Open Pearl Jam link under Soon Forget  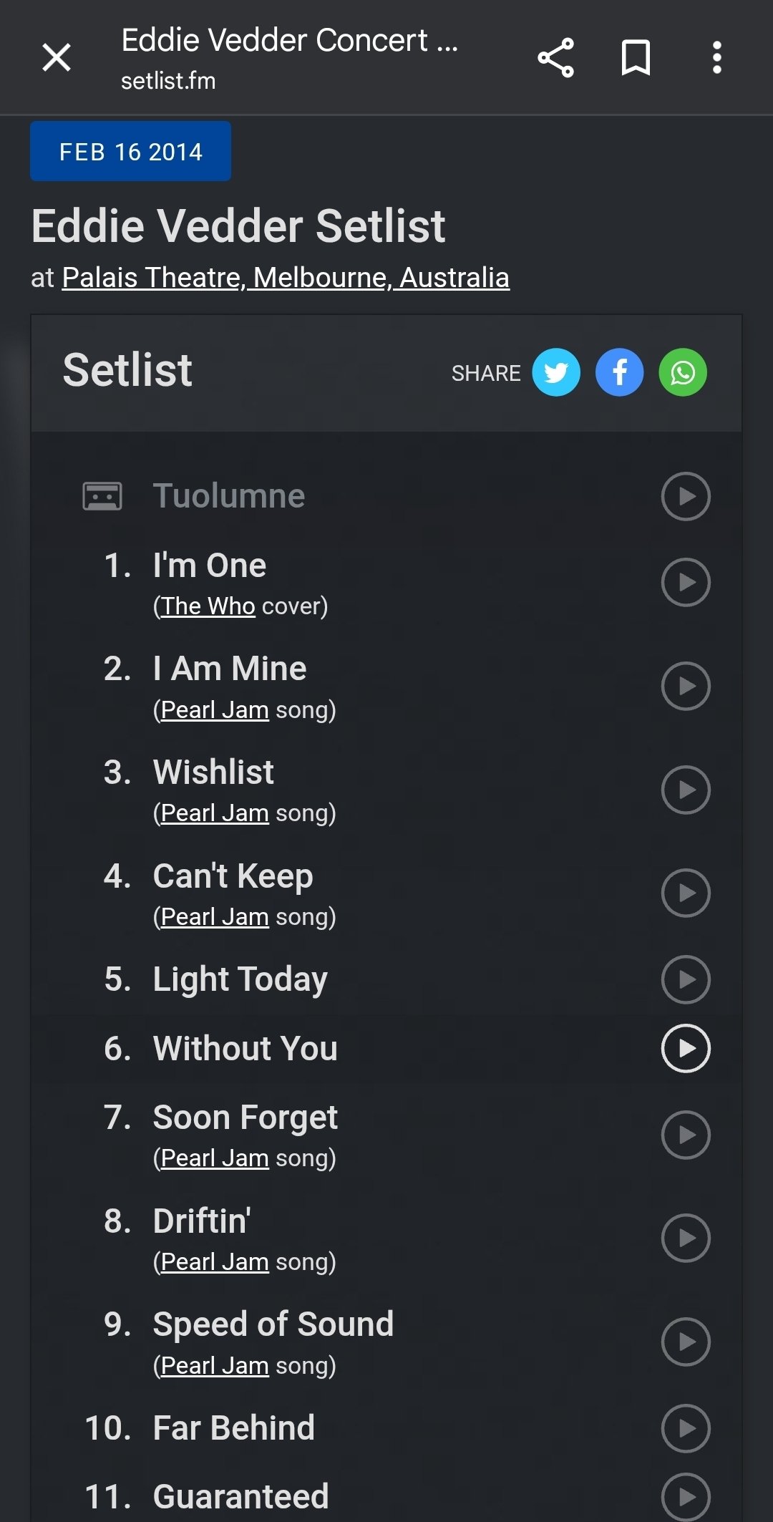coord(215,1158)
